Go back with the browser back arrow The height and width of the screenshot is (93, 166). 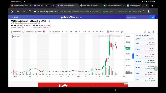tap(18, 11)
